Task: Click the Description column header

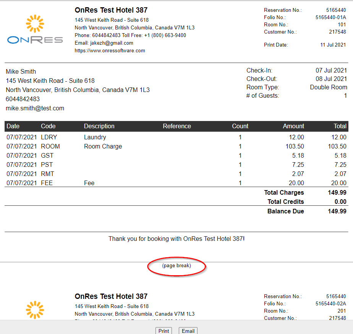Action: (99, 126)
